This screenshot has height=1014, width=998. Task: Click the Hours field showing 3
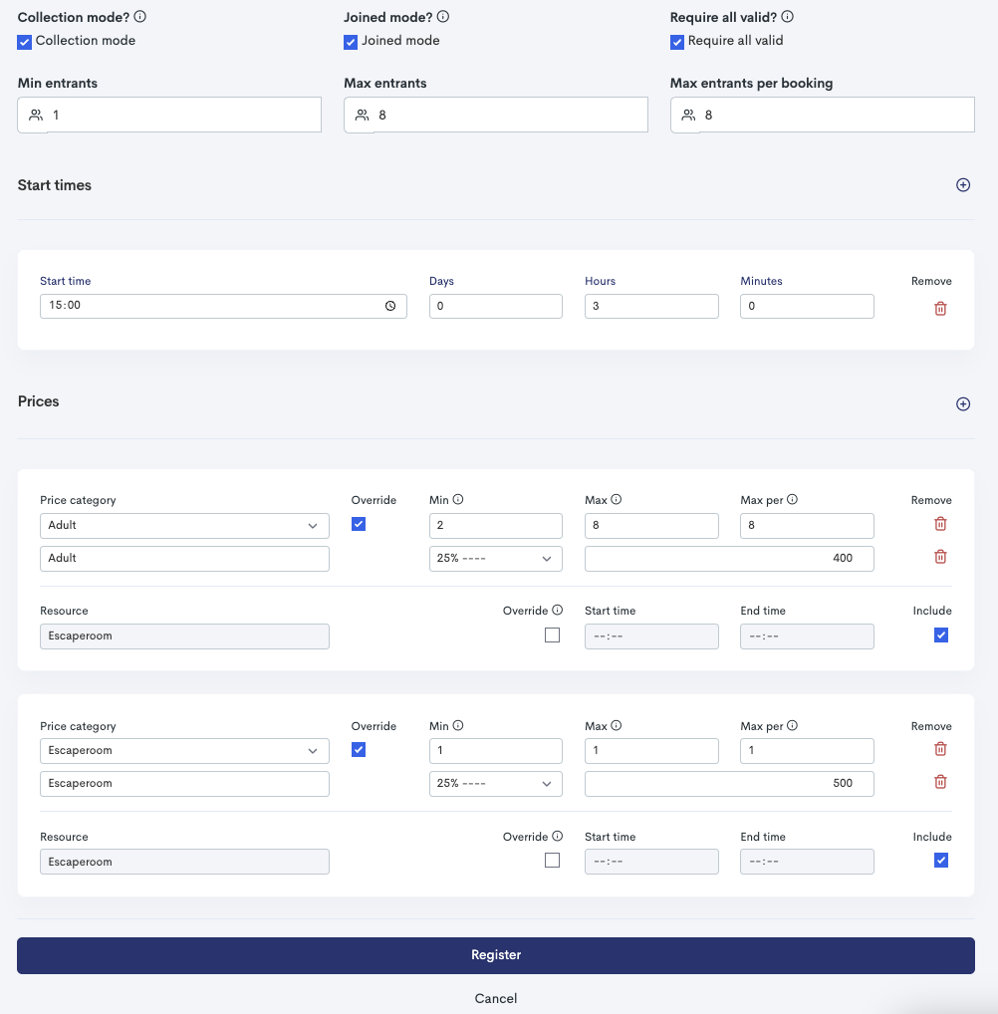click(x=651, y=306)
